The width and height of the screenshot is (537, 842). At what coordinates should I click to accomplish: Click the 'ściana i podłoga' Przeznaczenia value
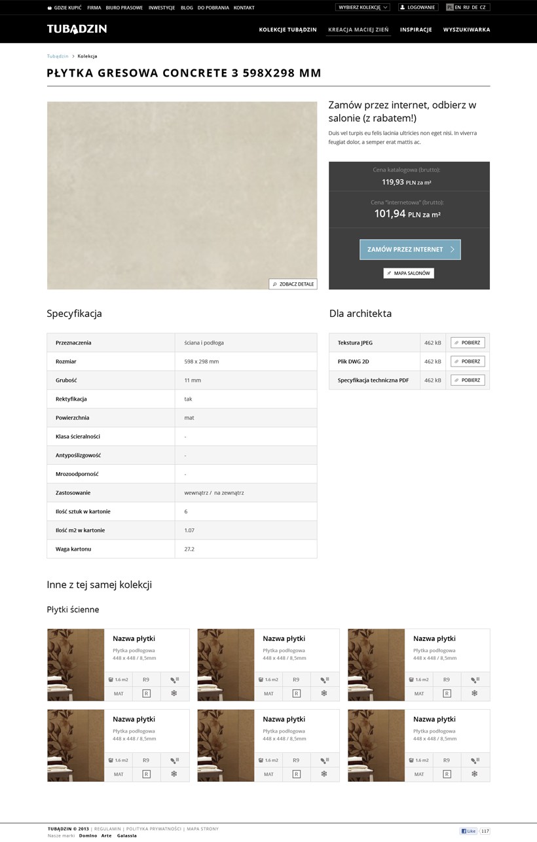click(x=204, y=342)
